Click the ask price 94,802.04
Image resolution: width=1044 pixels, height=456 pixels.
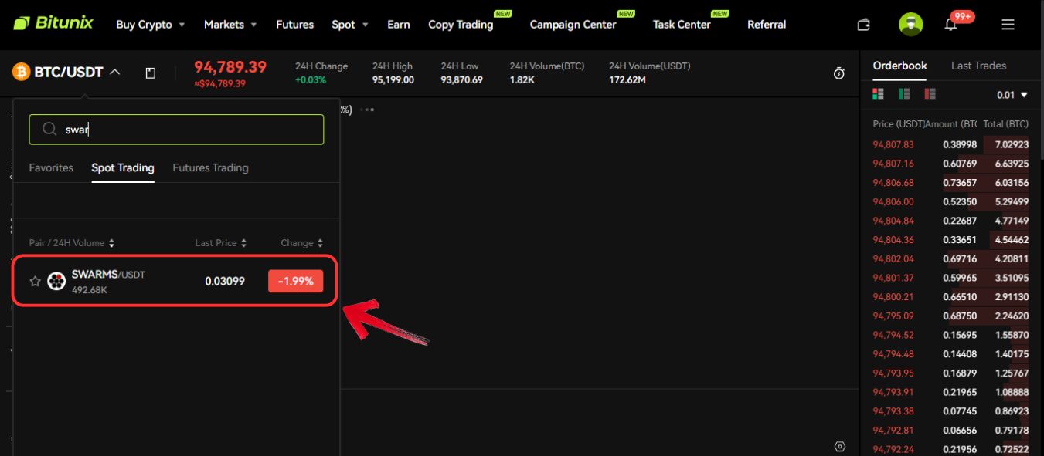[893, 258]
